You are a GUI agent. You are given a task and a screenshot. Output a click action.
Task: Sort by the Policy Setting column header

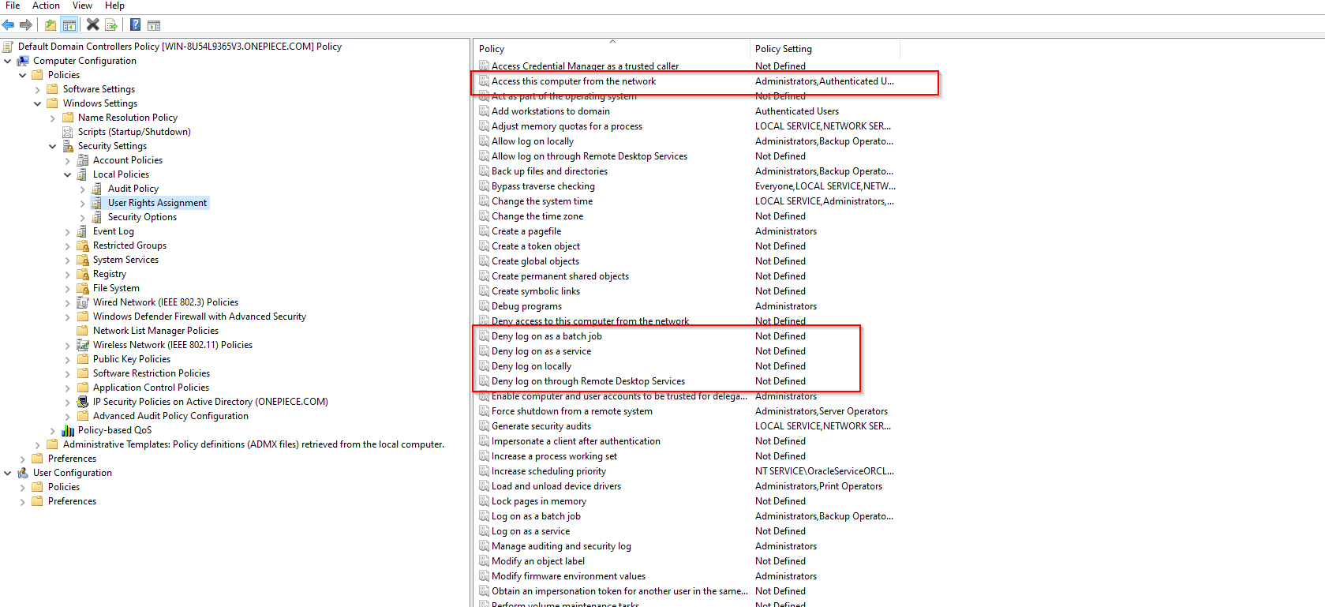825,48
